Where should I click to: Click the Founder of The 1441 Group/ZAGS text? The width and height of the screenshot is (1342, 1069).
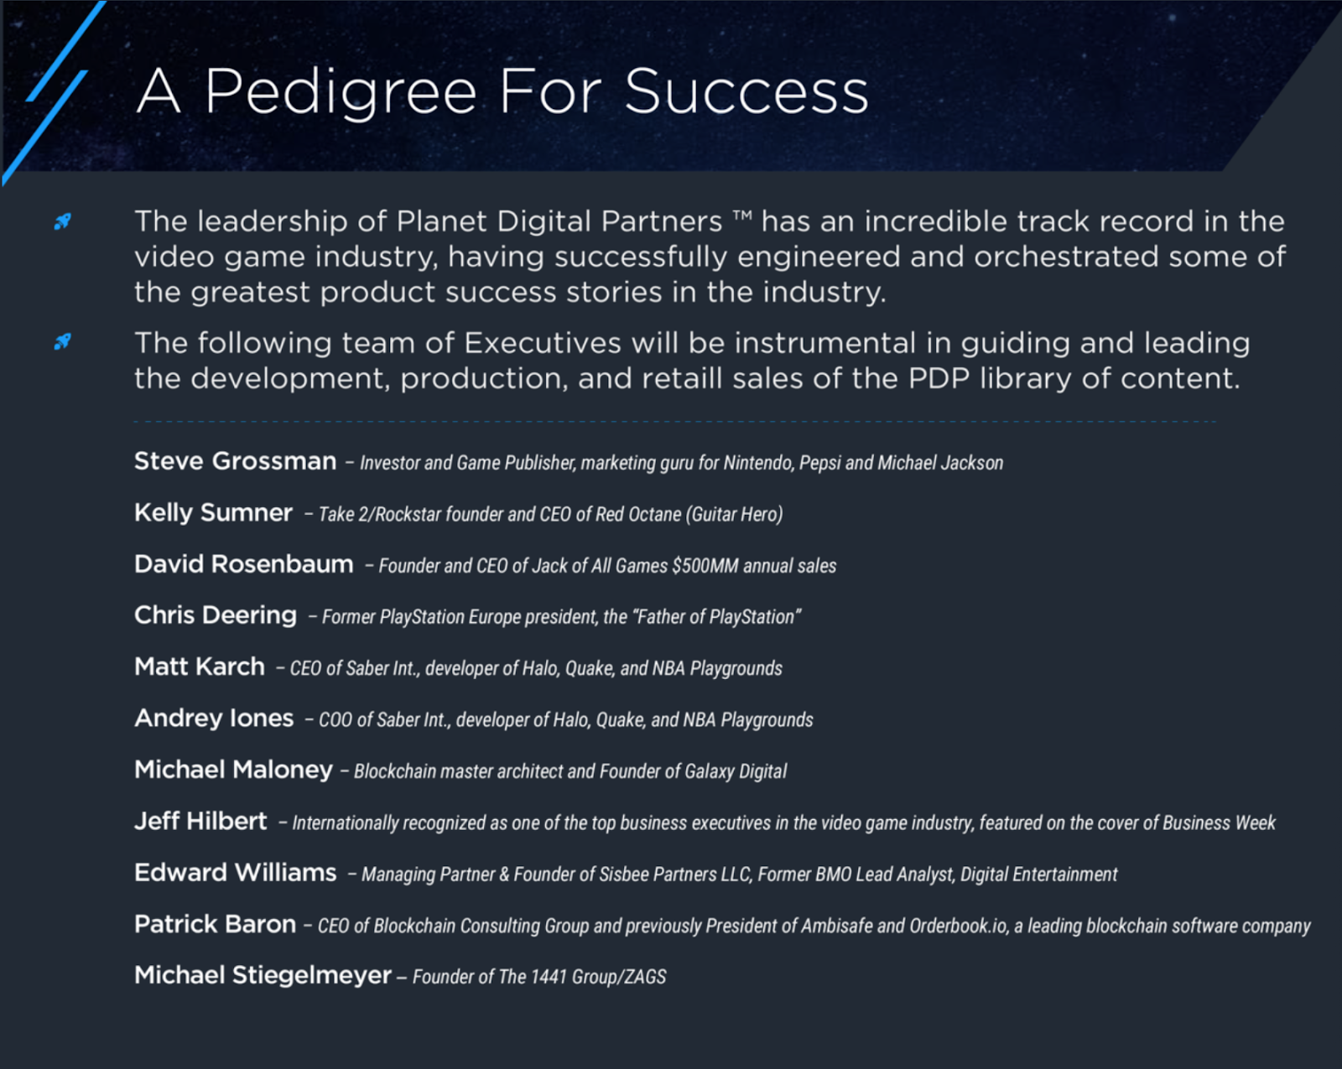click(539, 977)
